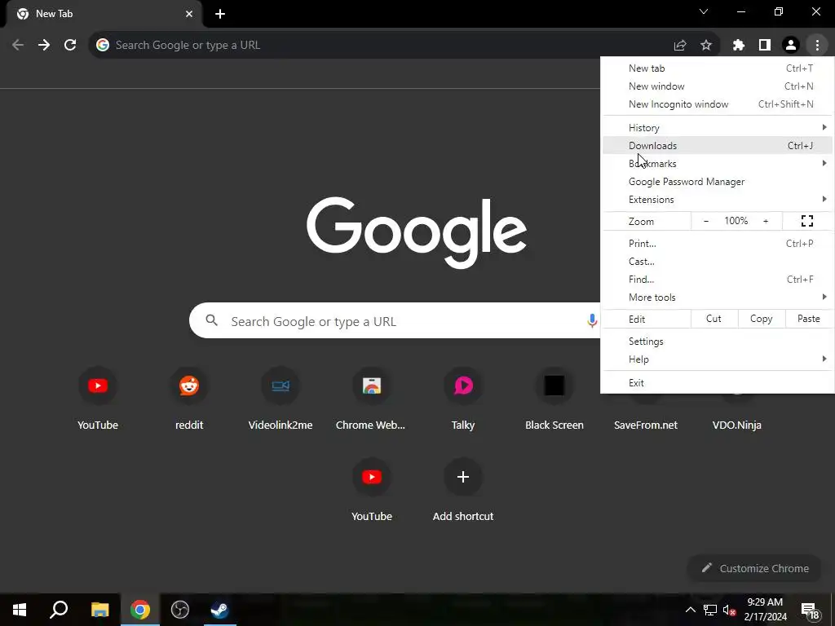Decrease zoom with minus button
The height and width of the screenshot is (626, 835).
tap(706, 221)
